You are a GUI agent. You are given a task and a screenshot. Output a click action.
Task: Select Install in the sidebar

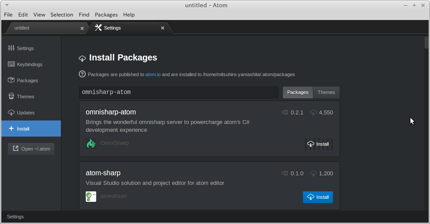pyautogui.click(x=31, y=129)
